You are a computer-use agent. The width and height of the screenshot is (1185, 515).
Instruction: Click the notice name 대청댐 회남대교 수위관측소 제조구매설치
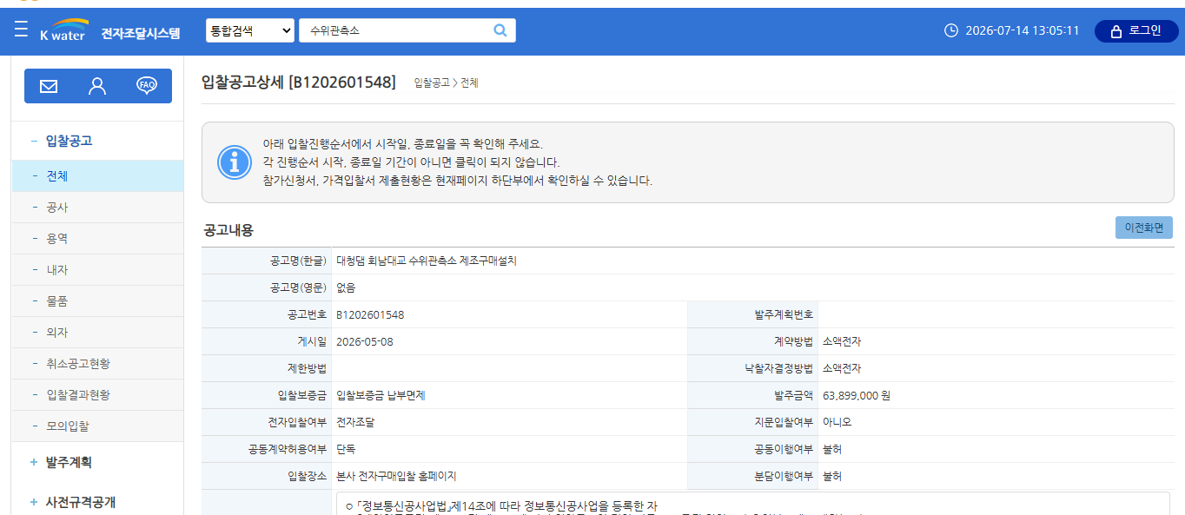[x=427, y=261]
